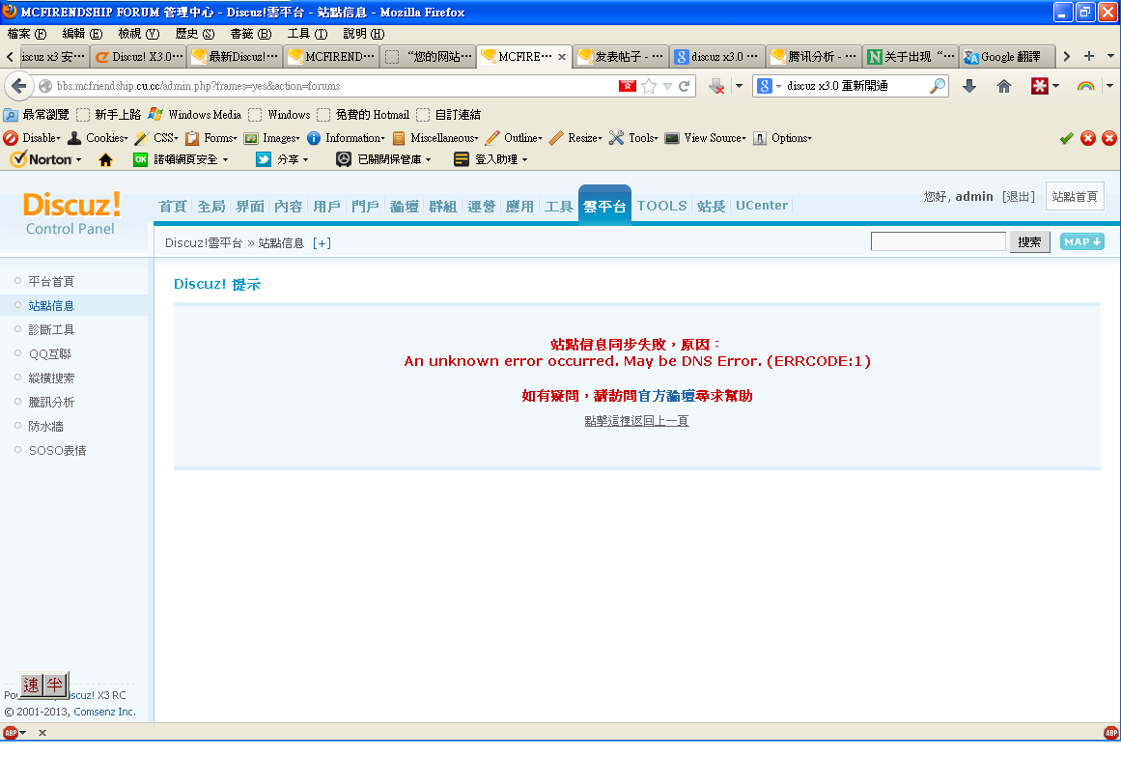Open the Information dropdown menu
1121x757 pixels.
pos(347,138)
